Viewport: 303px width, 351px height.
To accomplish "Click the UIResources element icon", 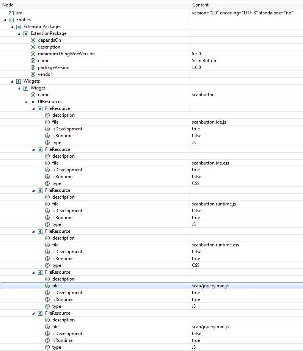I will pos(33,102).
